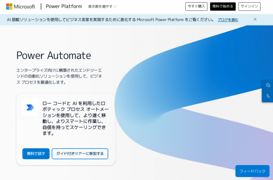Click the サインイン button
Viewport: 273px width, 180px height.
(x=249, y=6)
